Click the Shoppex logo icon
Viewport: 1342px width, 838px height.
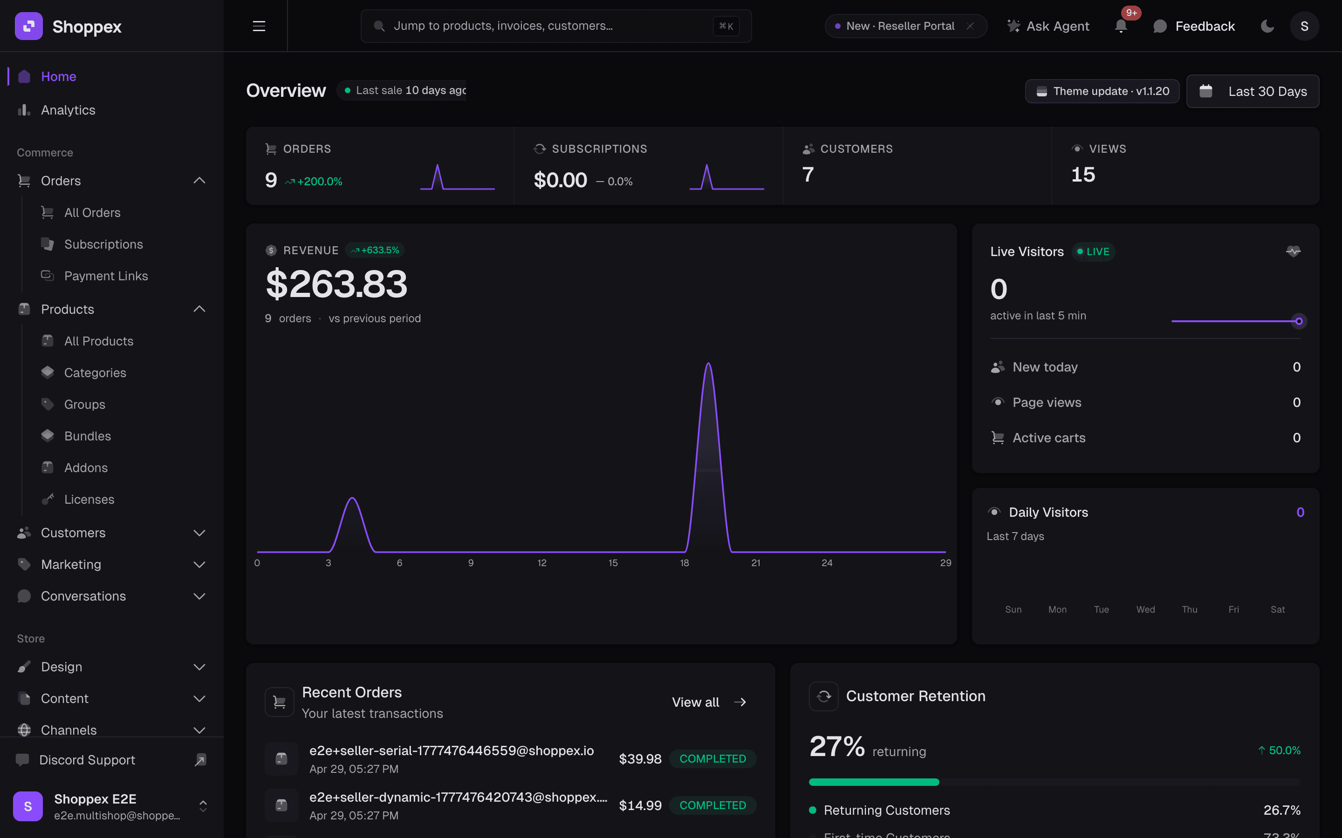pos(28,26)
